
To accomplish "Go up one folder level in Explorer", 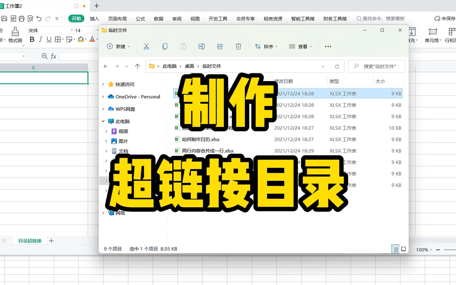I will point(137,66).
